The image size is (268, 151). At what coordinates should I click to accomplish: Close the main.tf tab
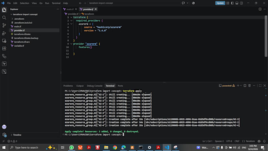coord(76,9)
